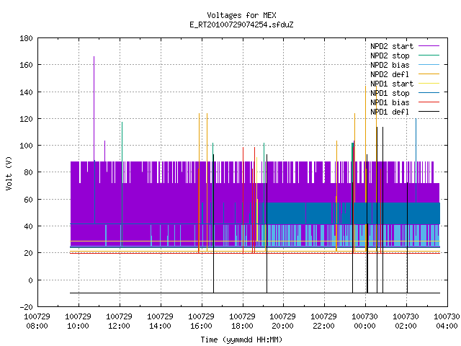
Task: Click the tall purple spike near 166 V
Action: [94, 108]
